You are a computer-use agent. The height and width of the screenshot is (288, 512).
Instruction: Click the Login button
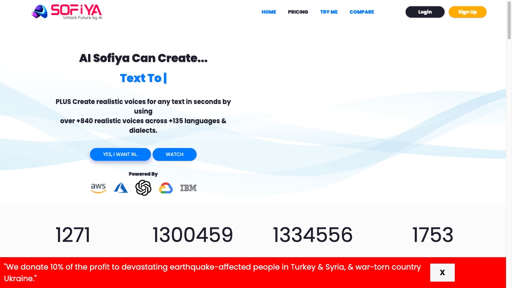coord(425,12)
